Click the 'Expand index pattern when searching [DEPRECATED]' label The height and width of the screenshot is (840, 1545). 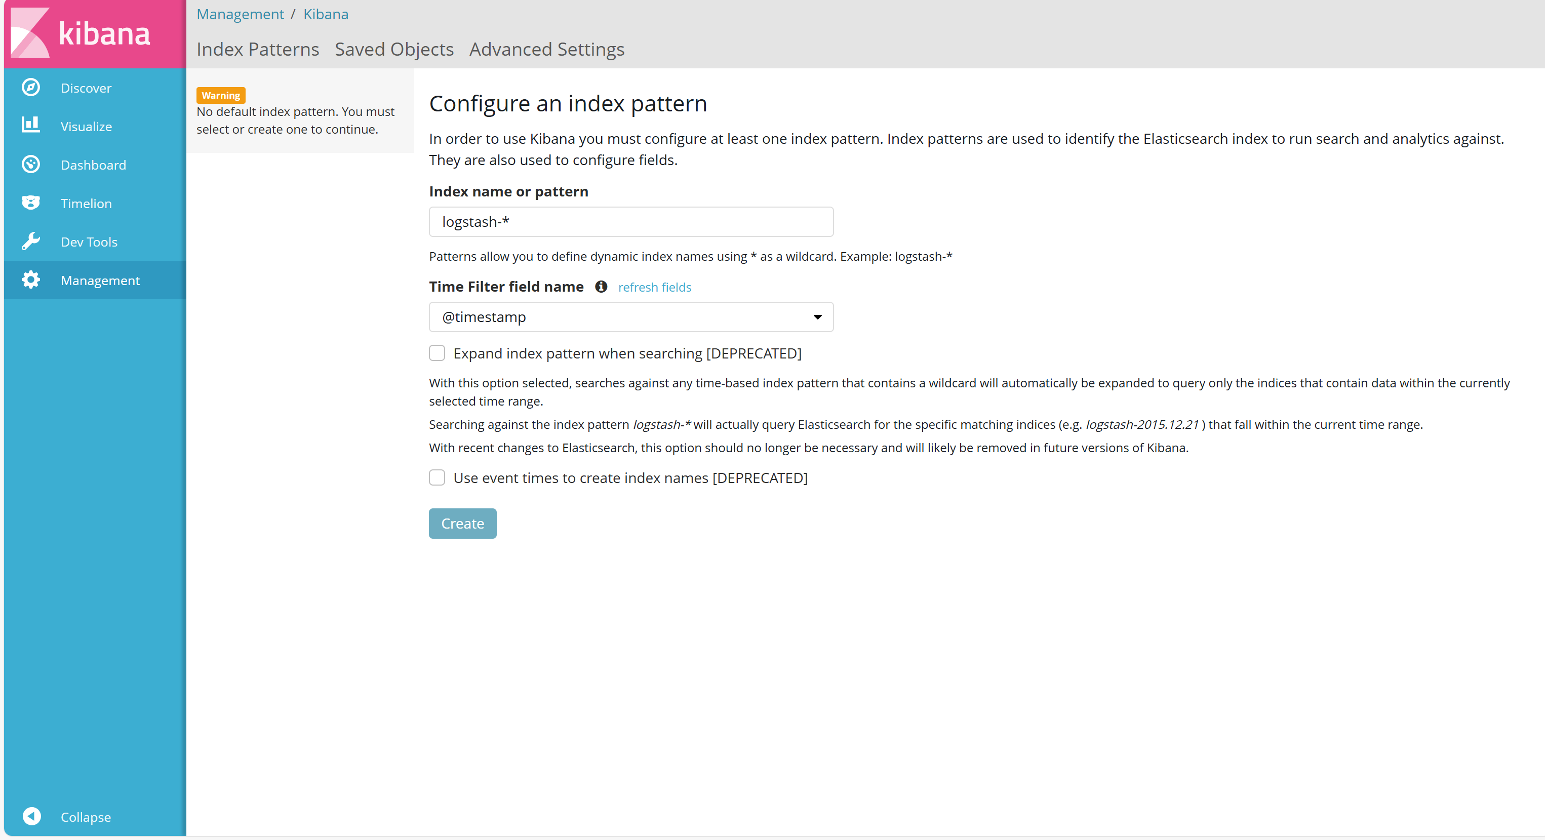coord(627,353)
